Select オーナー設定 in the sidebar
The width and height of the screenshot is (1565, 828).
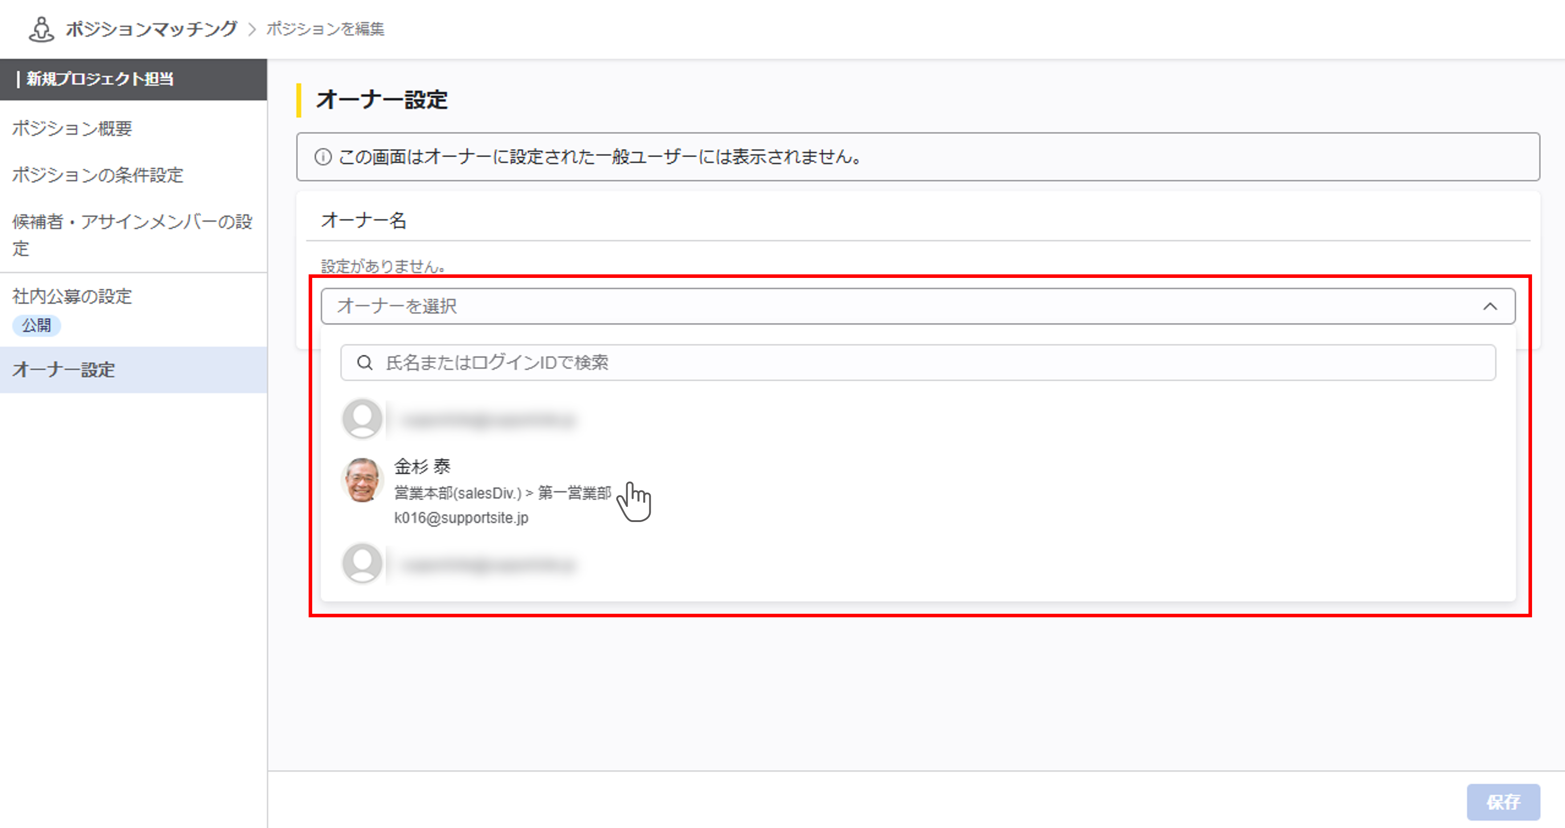64,370
